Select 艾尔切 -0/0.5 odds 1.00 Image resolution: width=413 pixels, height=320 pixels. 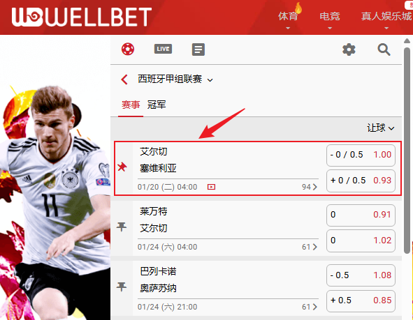pos(361,155)
